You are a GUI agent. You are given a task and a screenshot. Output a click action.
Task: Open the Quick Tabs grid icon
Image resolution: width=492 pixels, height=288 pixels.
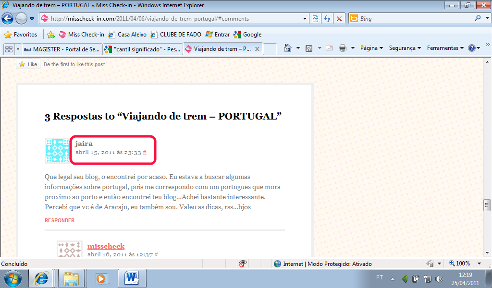(8, 49)
